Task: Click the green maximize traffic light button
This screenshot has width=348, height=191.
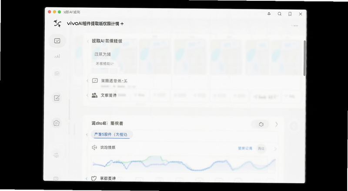Action: coord(59,12)
